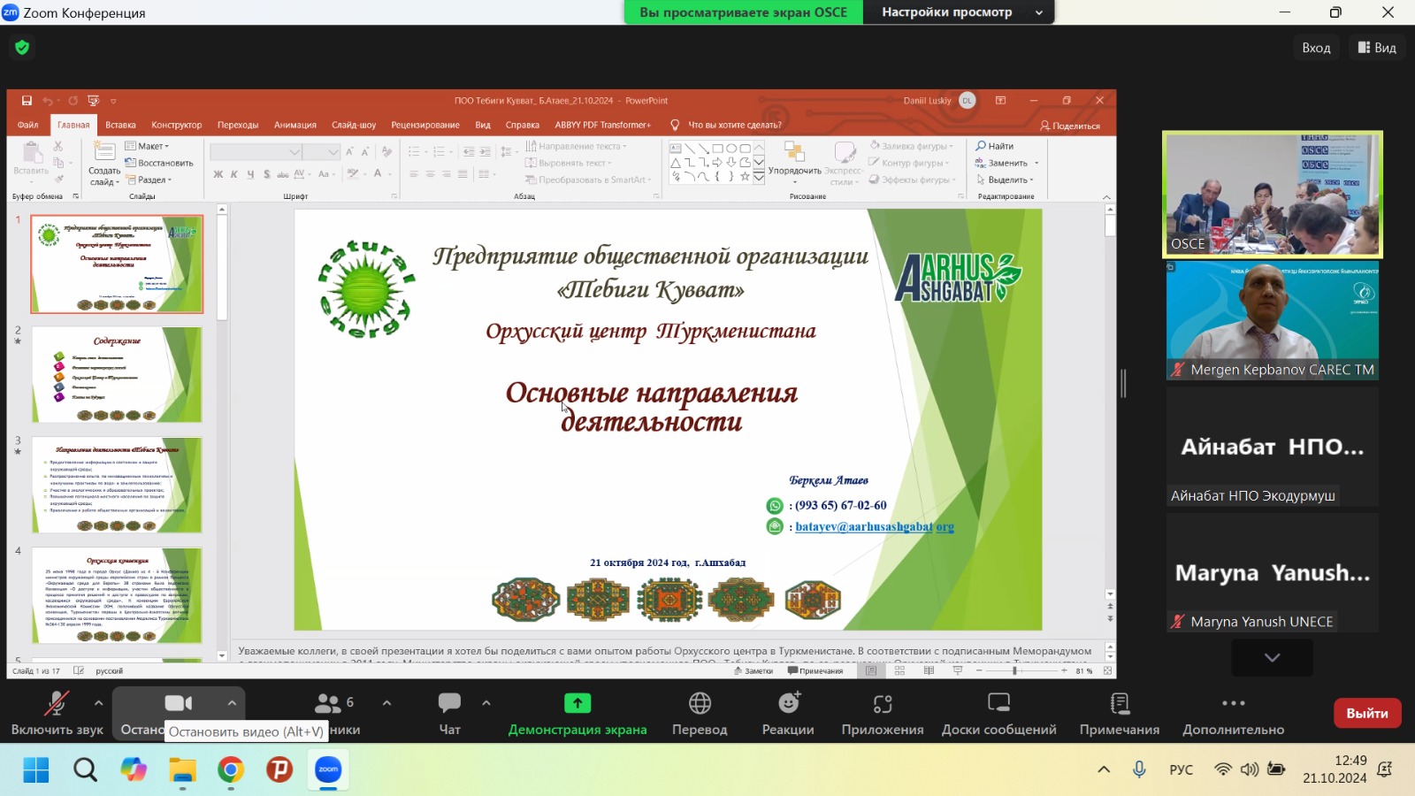Show more participants with down chevron
Image resolution: width=1415 pixels, height=796 pixels.
click(1272, 657)
